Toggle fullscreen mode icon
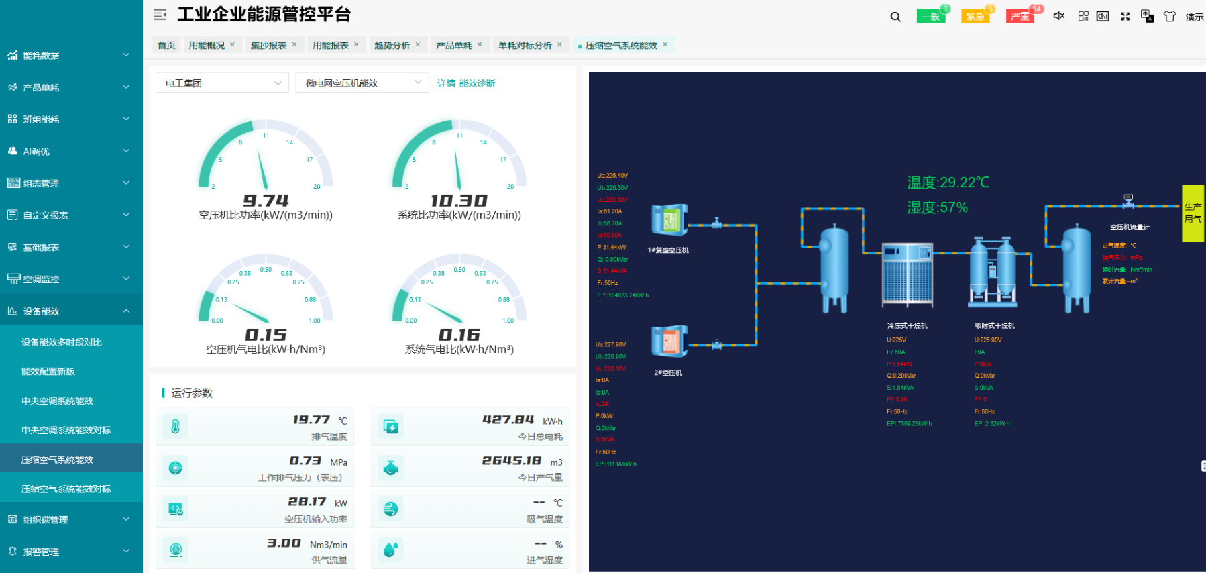 point(1126,16)
